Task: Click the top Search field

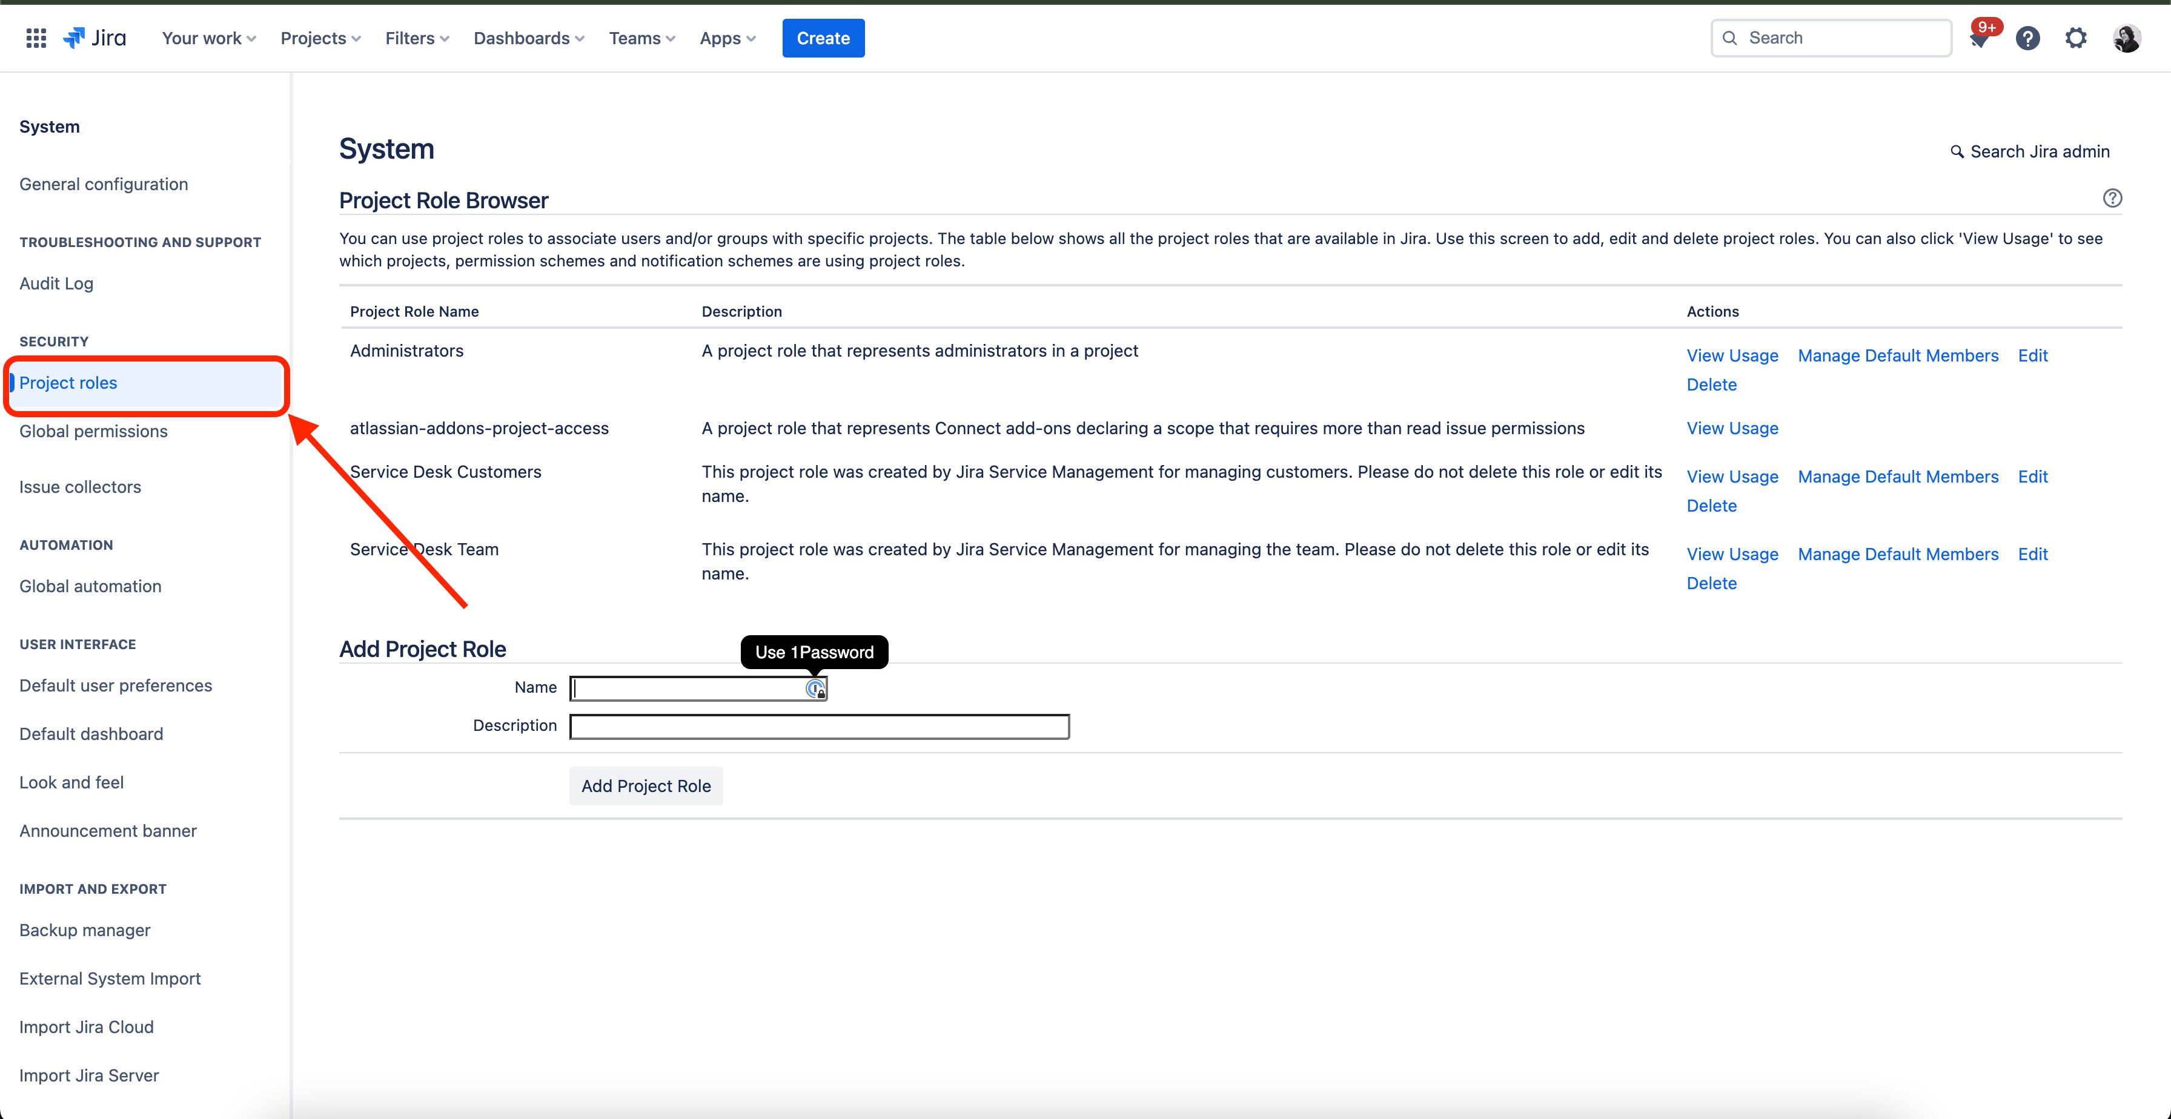Action: point(1831,38)
